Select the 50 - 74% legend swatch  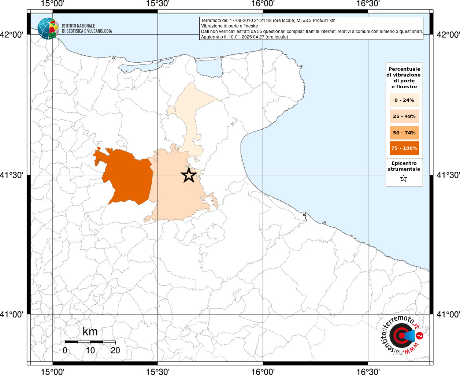[404, 133]
